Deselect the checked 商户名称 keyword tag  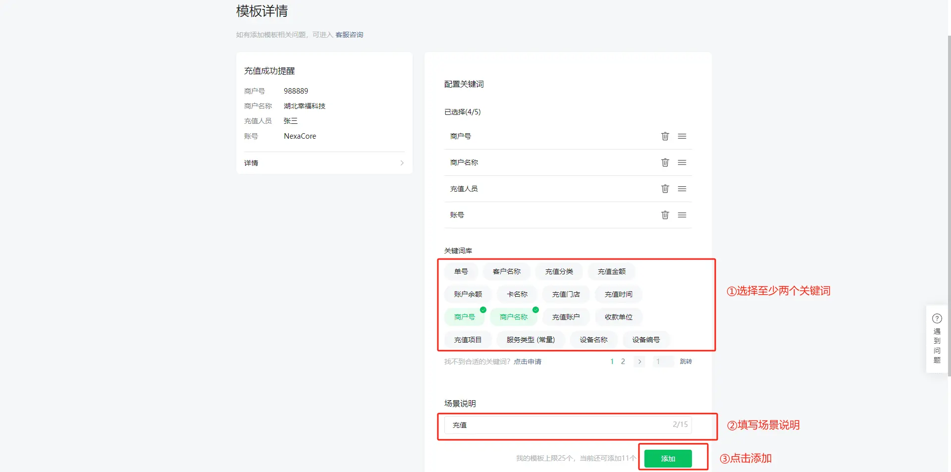513,317
